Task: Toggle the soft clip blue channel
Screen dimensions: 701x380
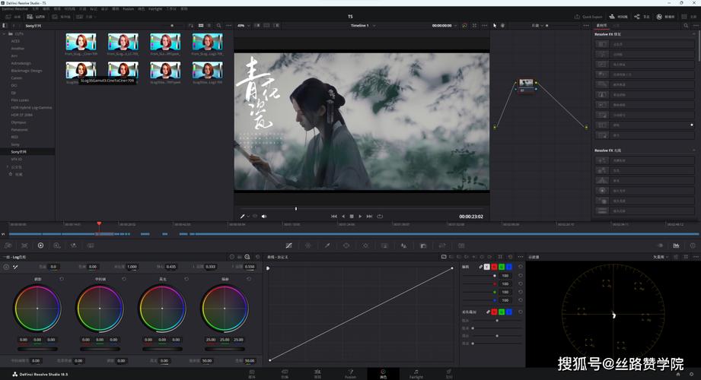Action: (x=508, y=312)
